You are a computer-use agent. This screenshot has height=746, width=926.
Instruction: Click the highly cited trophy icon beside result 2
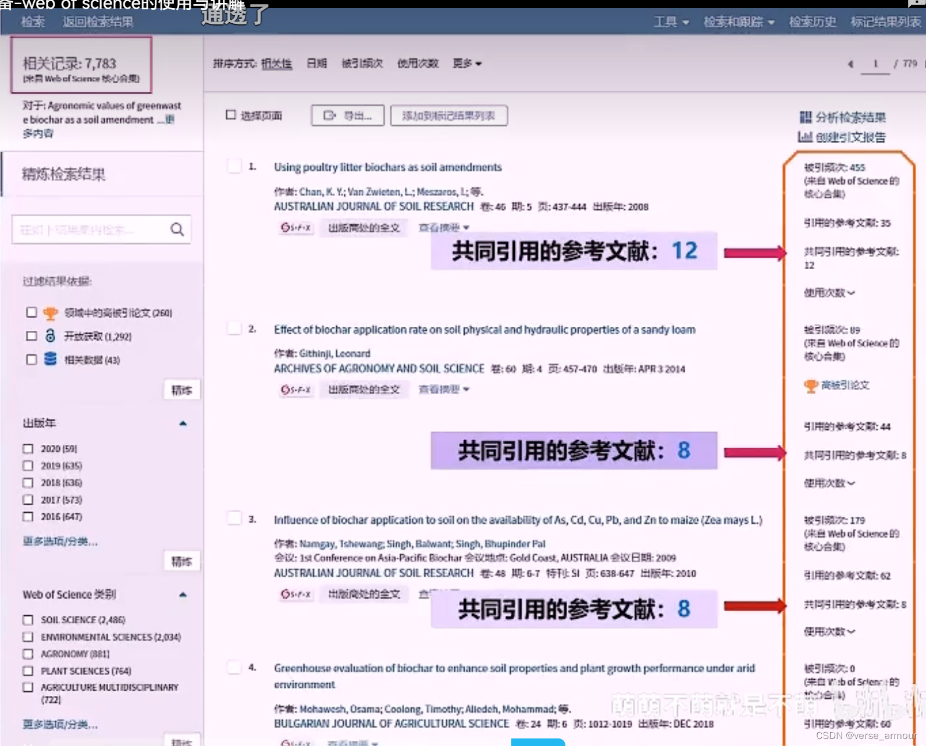[811, 386]
